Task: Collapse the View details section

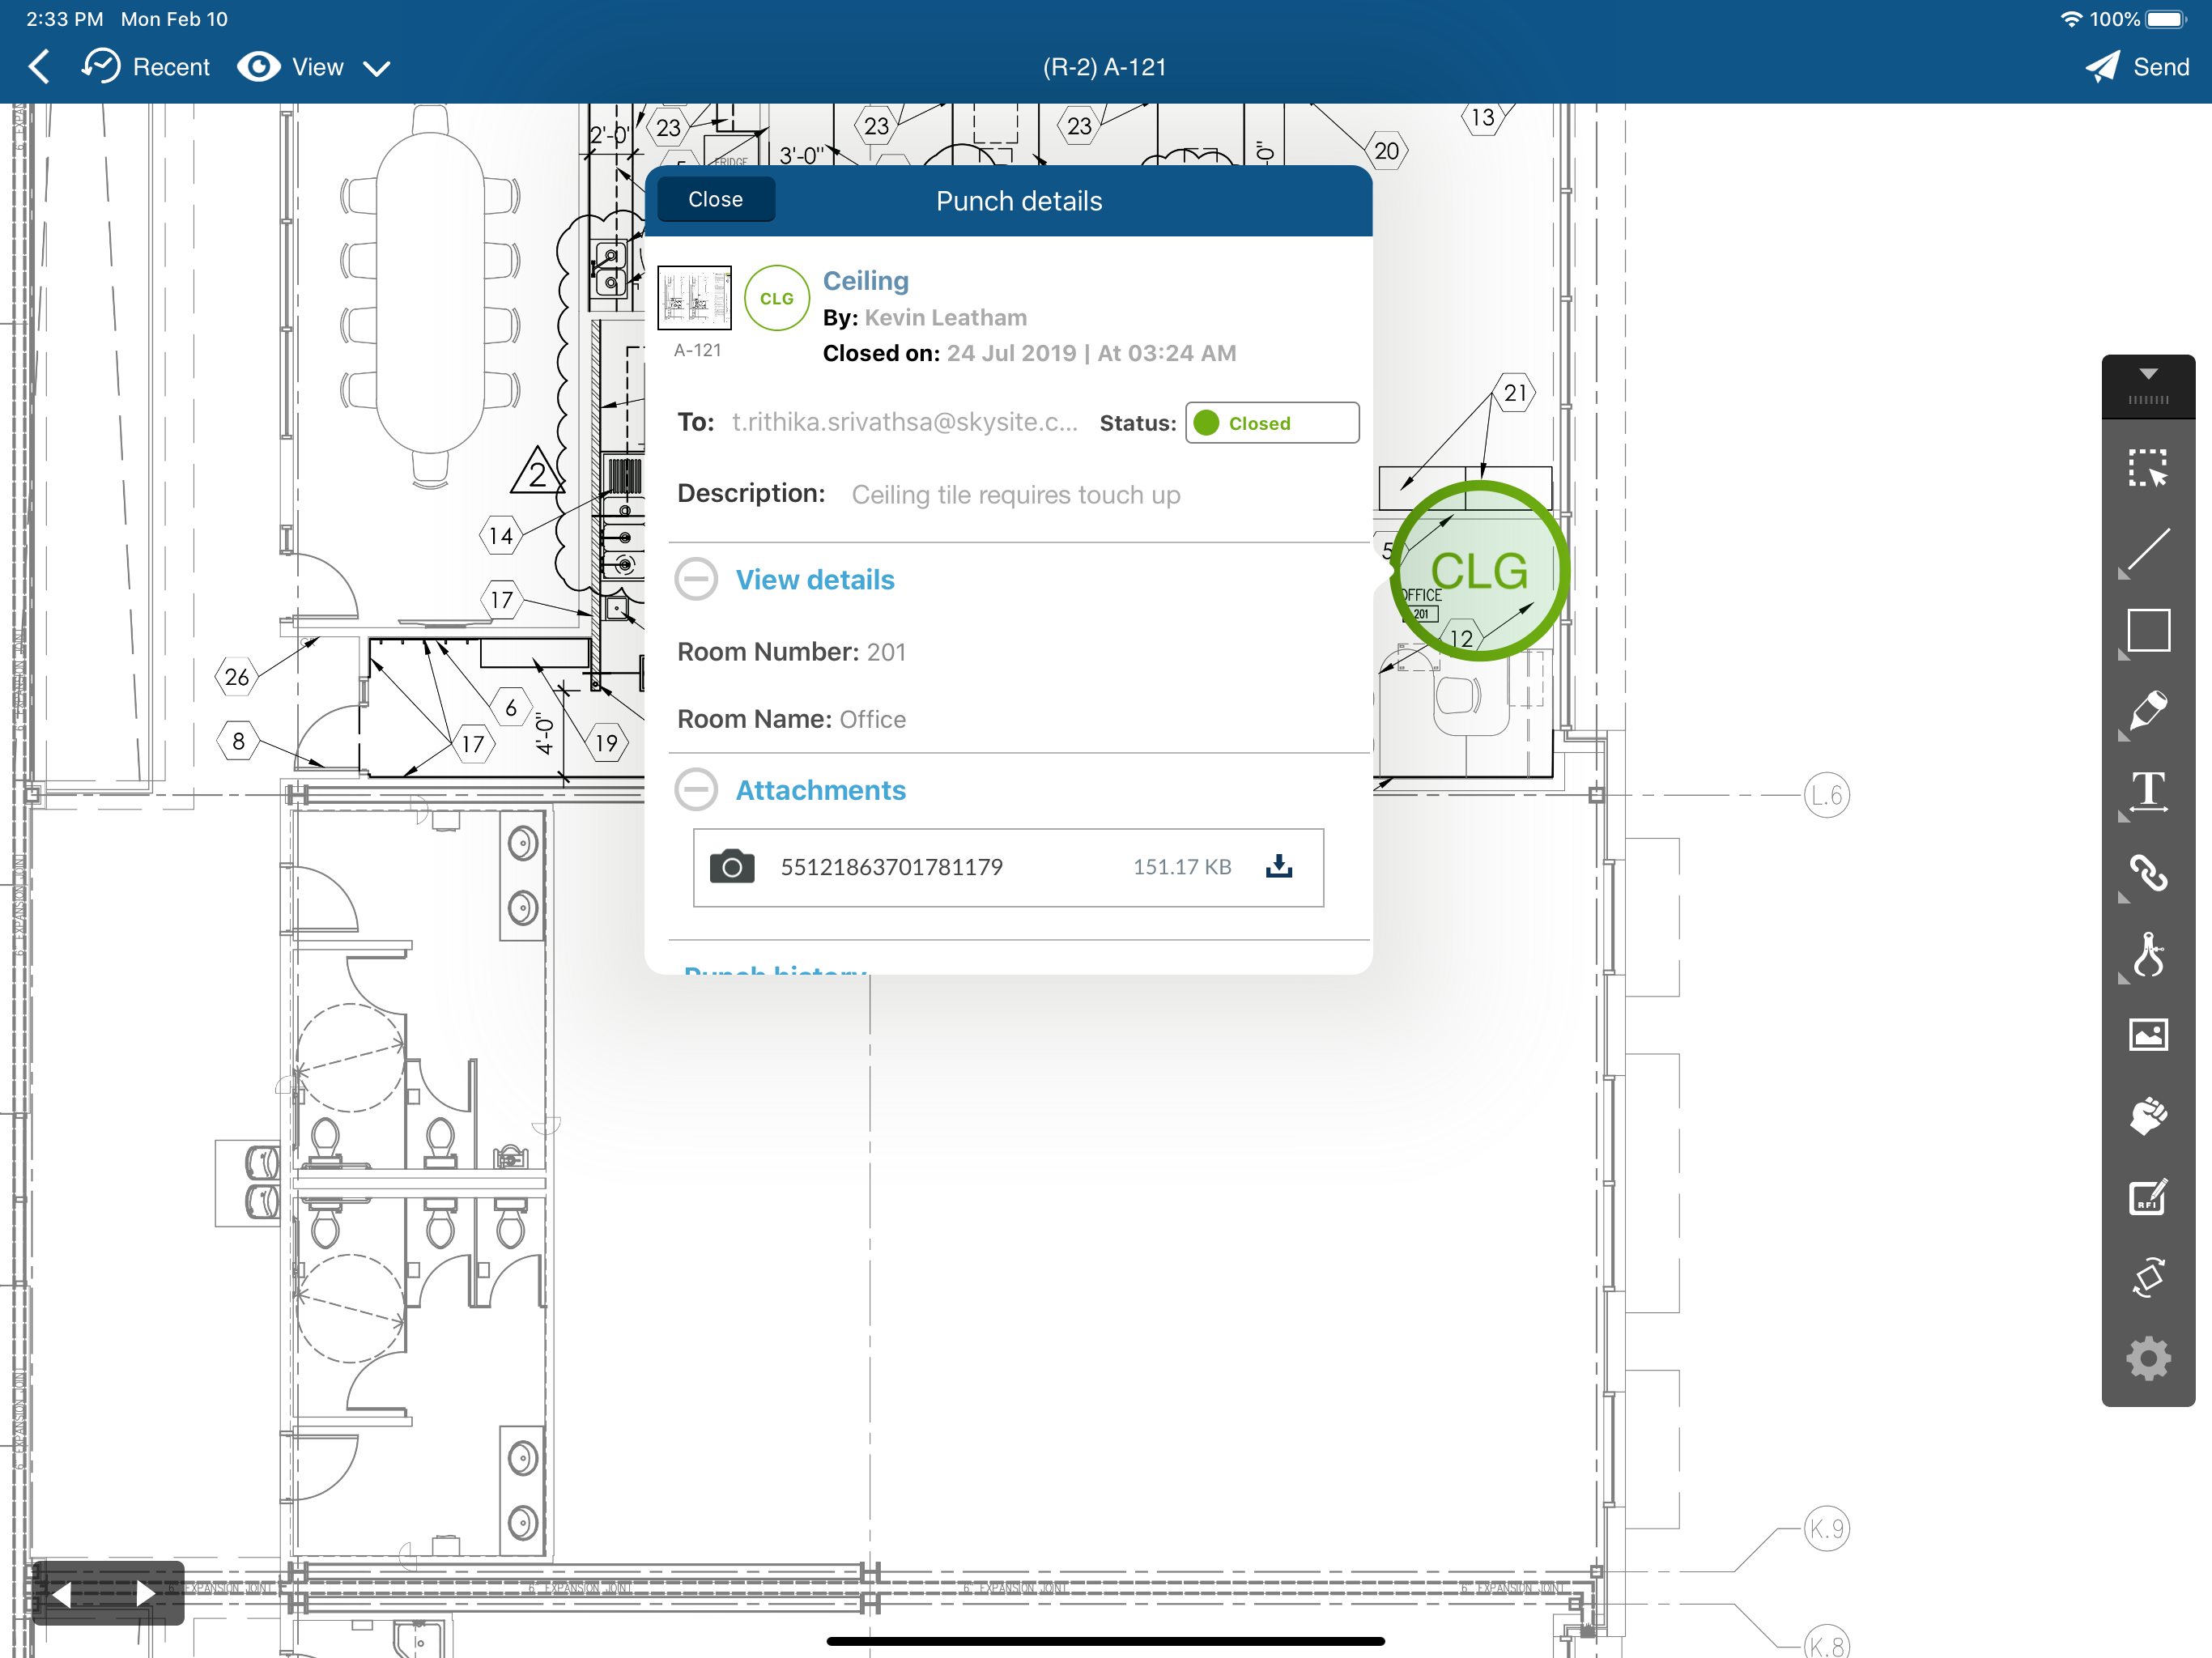Action: tap(695, 579)
